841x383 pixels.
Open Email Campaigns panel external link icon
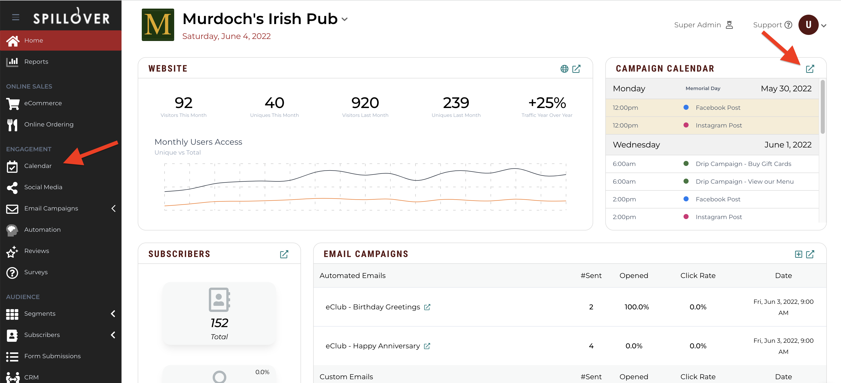point(810,254)
